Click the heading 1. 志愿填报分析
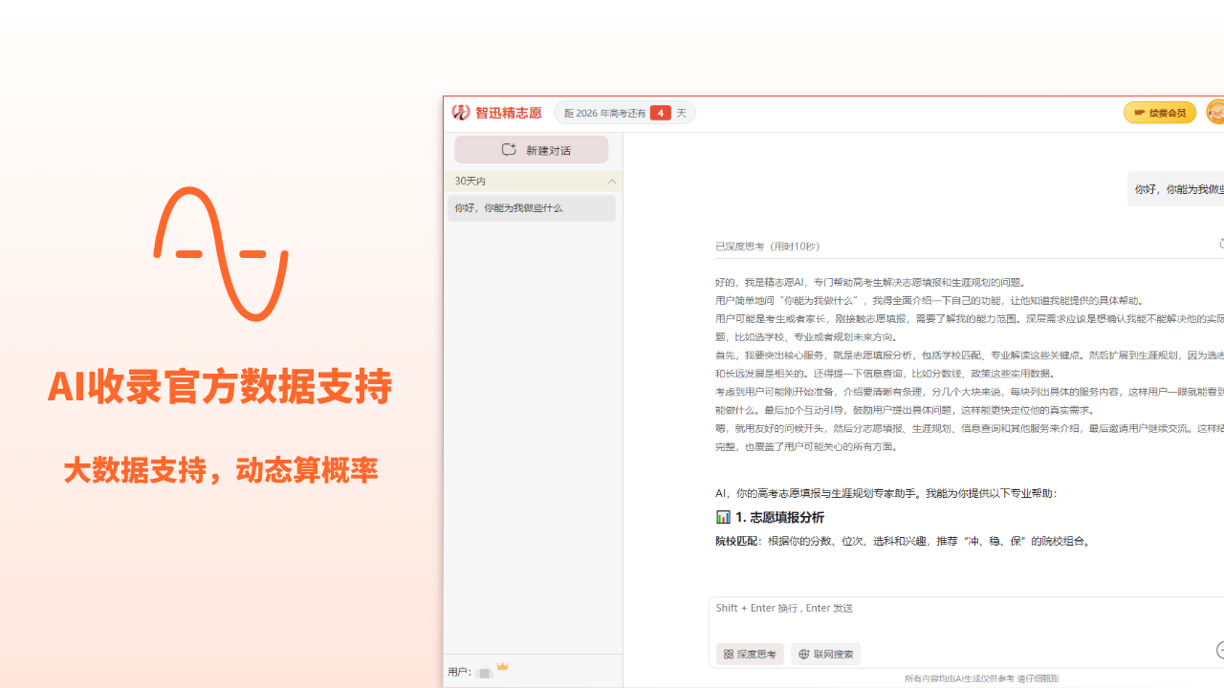 click(x=779, y=517)
